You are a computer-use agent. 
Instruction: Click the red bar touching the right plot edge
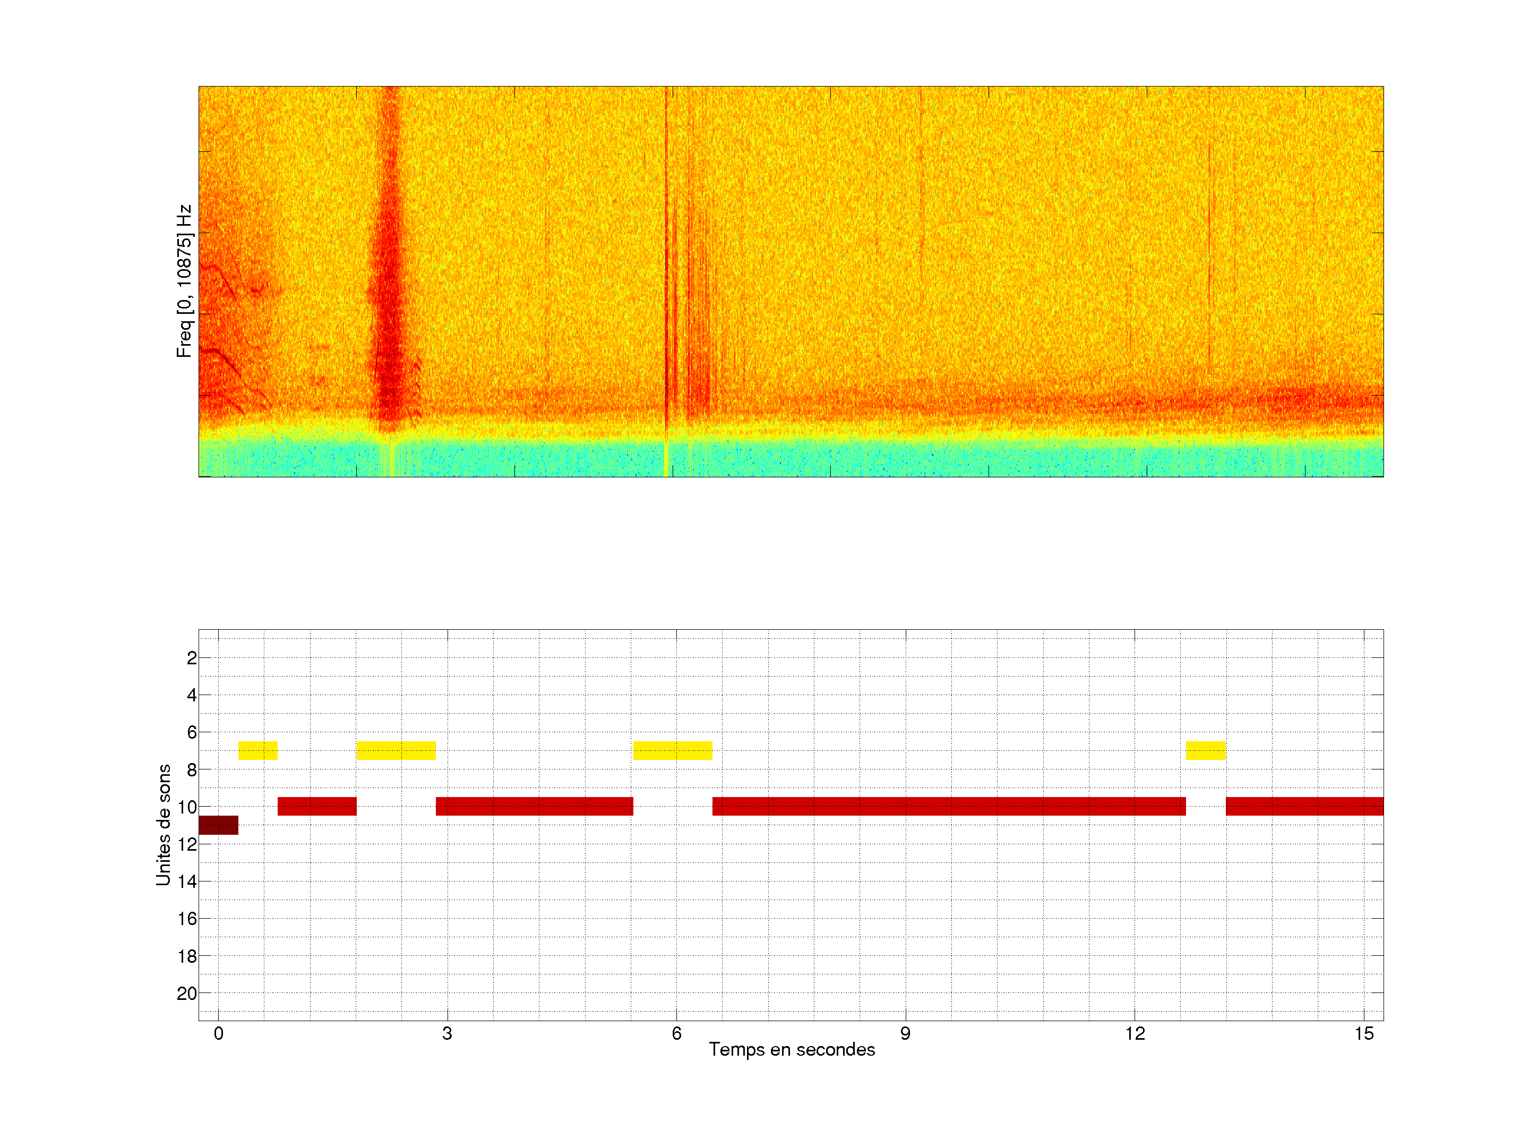1304,806
